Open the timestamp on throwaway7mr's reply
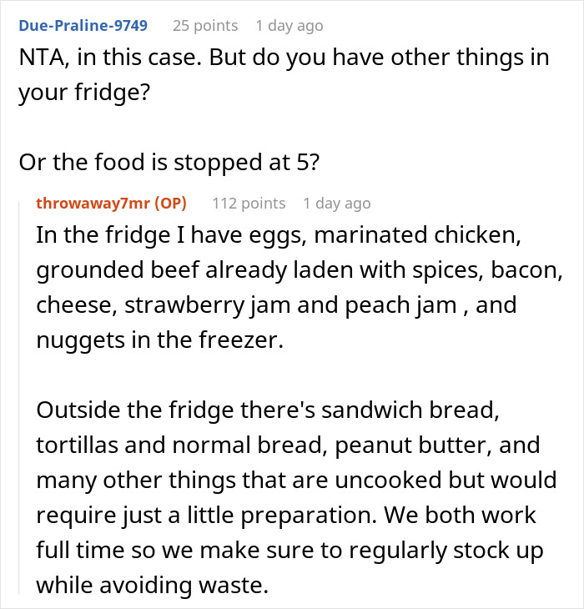Image resolution: width=584 pixels, height=609 pixels. pyautogui.click(x=337, y=204)
